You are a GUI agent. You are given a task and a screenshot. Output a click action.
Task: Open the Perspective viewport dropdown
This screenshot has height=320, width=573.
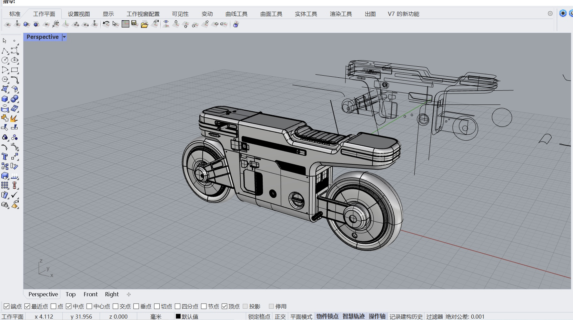tap(64, 37)
